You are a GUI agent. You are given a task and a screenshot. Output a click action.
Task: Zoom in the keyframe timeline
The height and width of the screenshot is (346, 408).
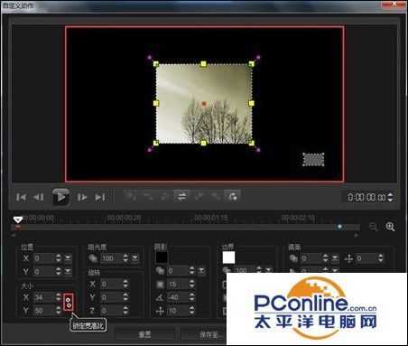coord(390,227)
